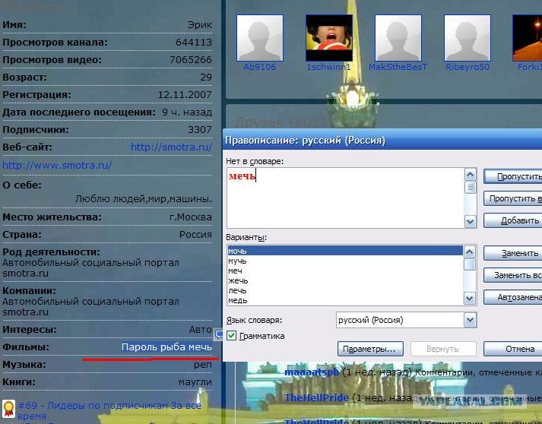Click the MakStheBesT avatar thumbnail
Image resolution: width=542 pixels, height=424 pixels.
tap(398, 38)
